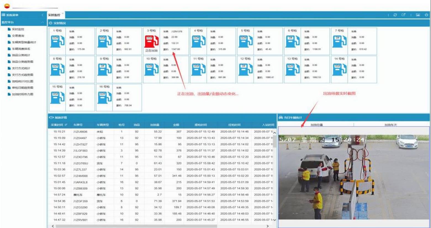This screenshot has width=431, height=228.
Task: Open 实时监控 in the sidebar
Action: [18, 29]
